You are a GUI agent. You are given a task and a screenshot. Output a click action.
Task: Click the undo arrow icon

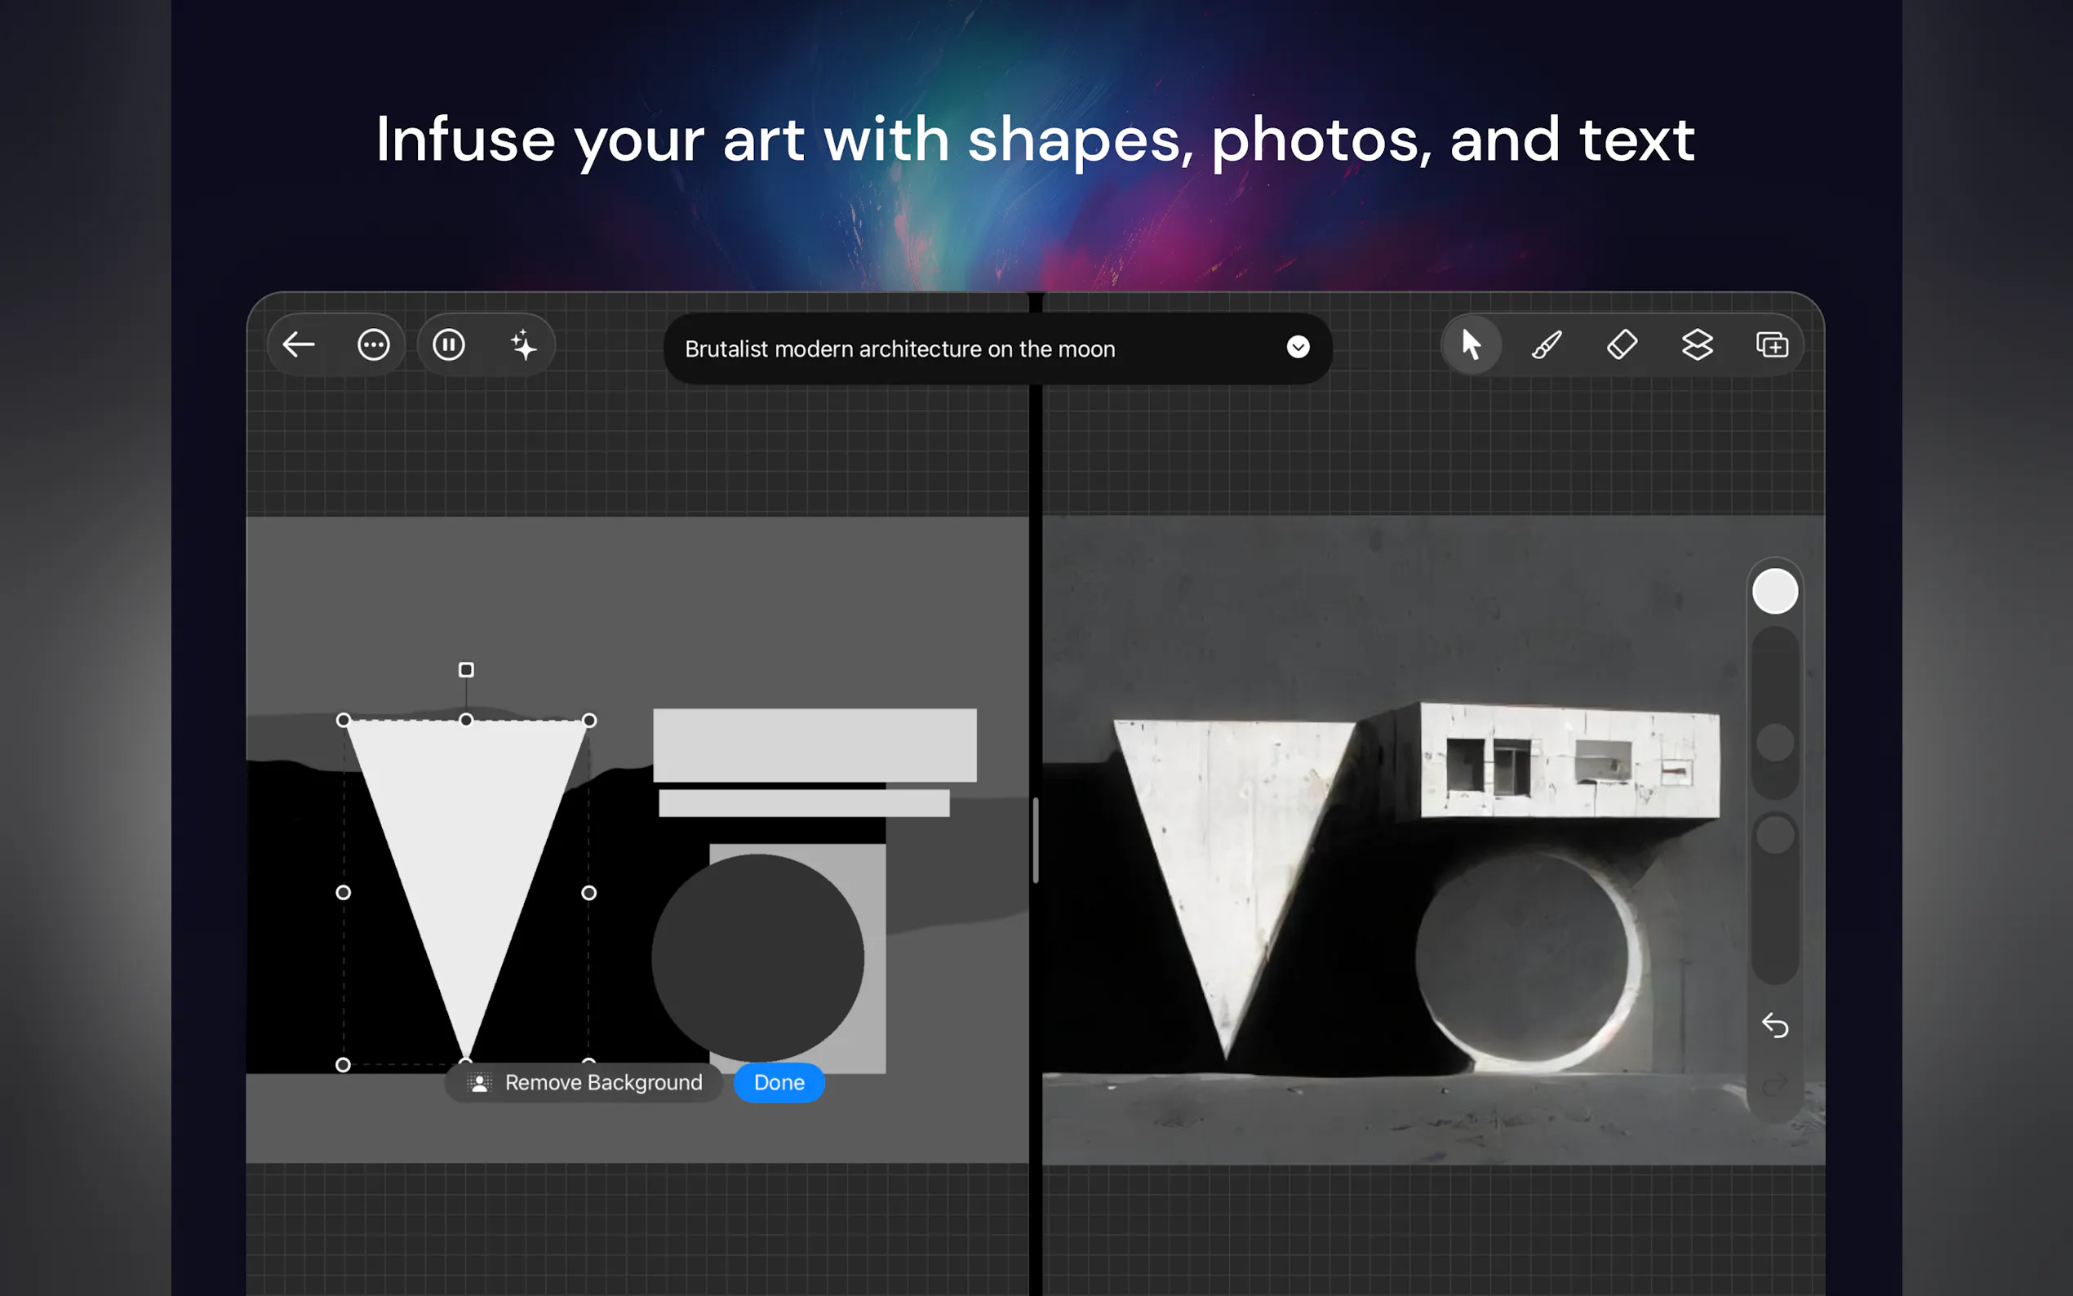click(x=1775, y=1025)
